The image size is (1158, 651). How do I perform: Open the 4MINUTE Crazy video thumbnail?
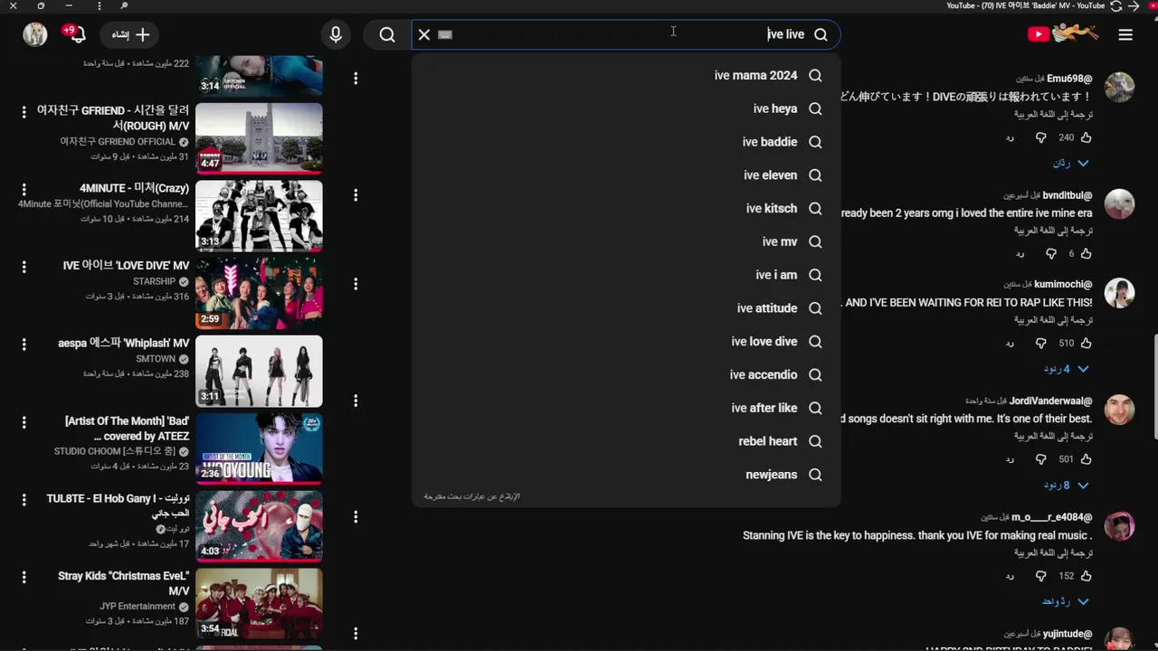click(259, 216)
